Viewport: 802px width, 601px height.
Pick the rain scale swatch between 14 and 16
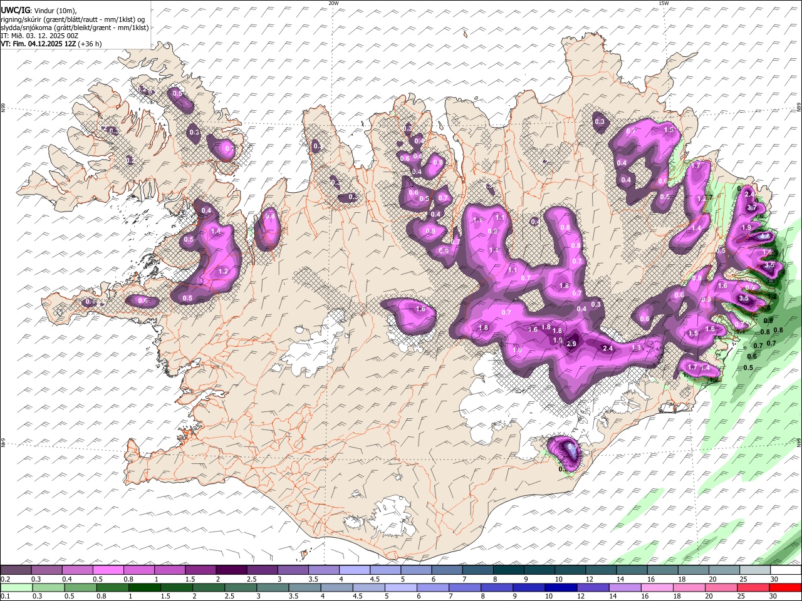(x=625, y=587)
